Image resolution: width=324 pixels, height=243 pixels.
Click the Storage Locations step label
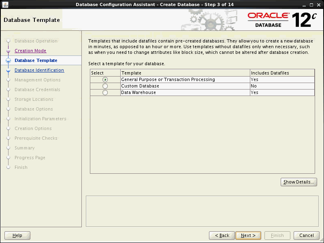click(34, 99)
